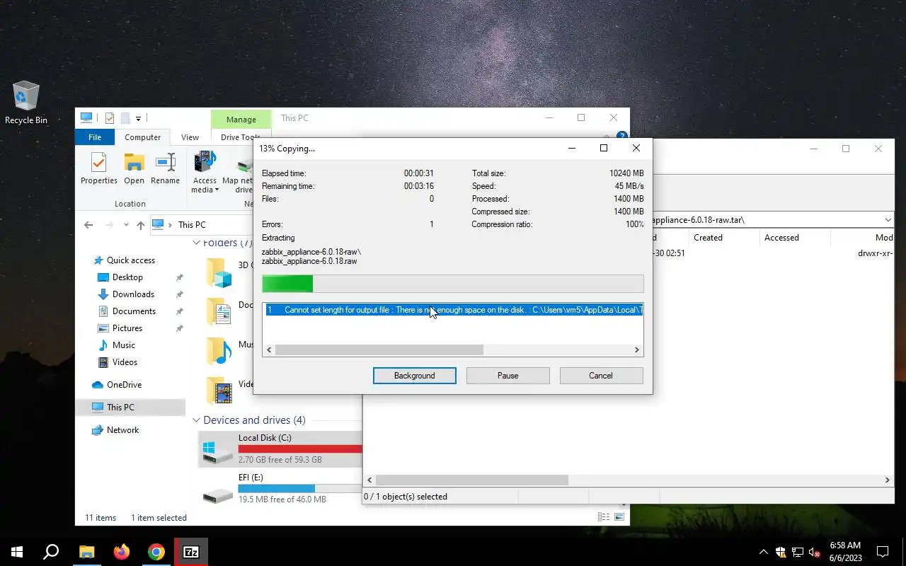
Task: Click the Documents folder icon
Action: pyautogui.click(x=218, y=311)
